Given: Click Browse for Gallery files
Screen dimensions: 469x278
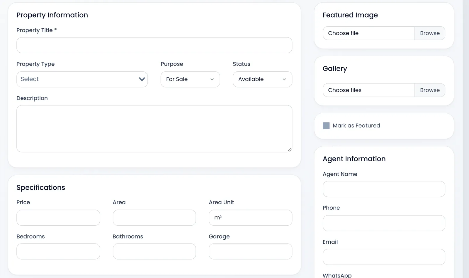Looking at the screenshot, I should click(430, 90).
